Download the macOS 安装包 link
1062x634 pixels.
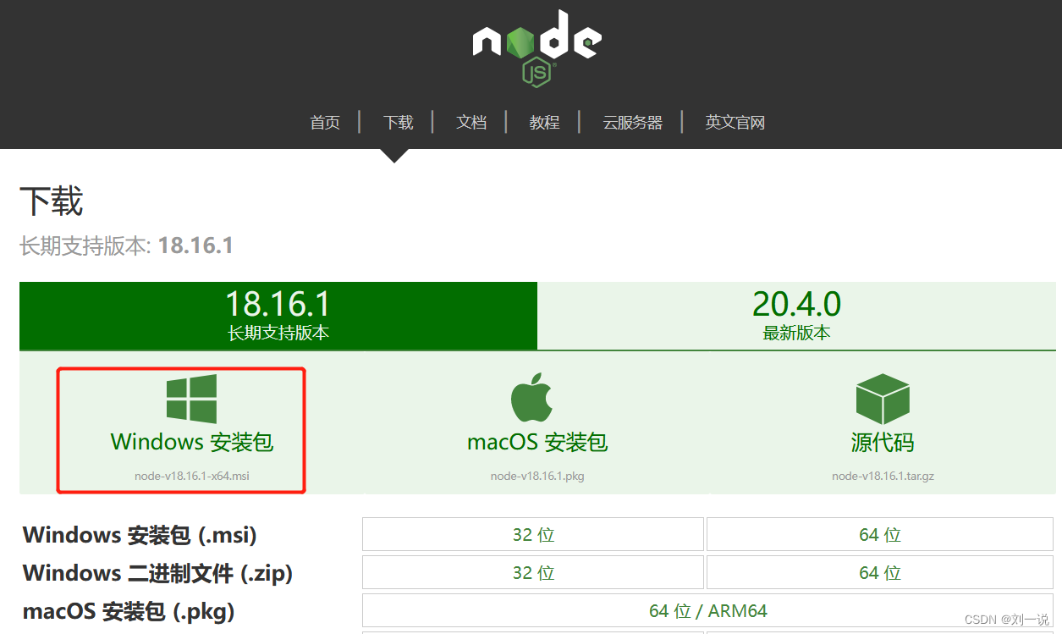click(x=537, y=442)
